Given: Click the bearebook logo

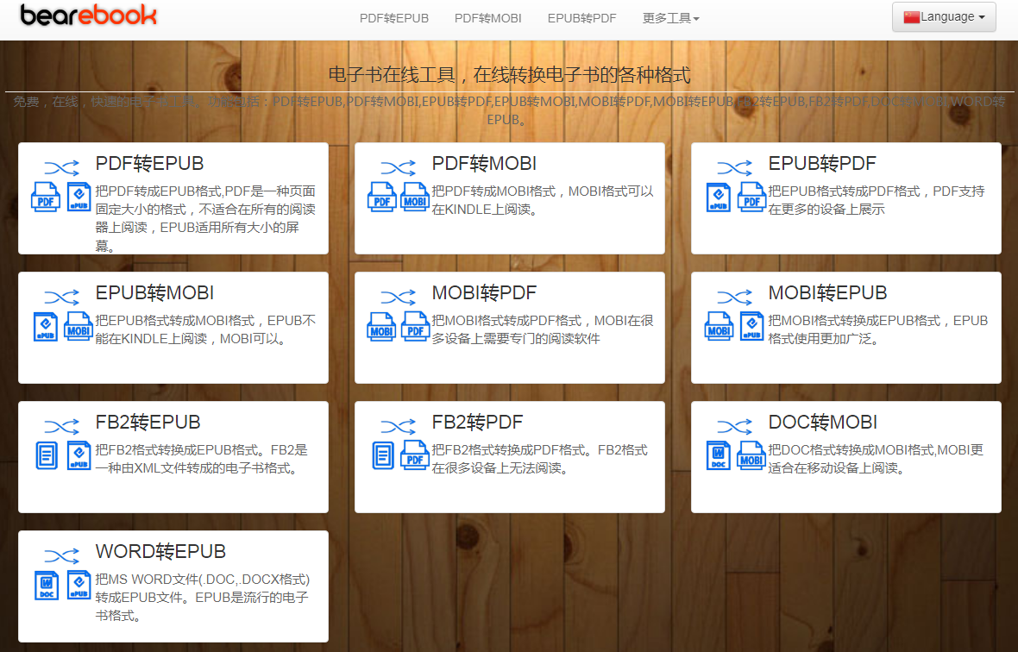Looking at the screenshot, I should 89,16.
